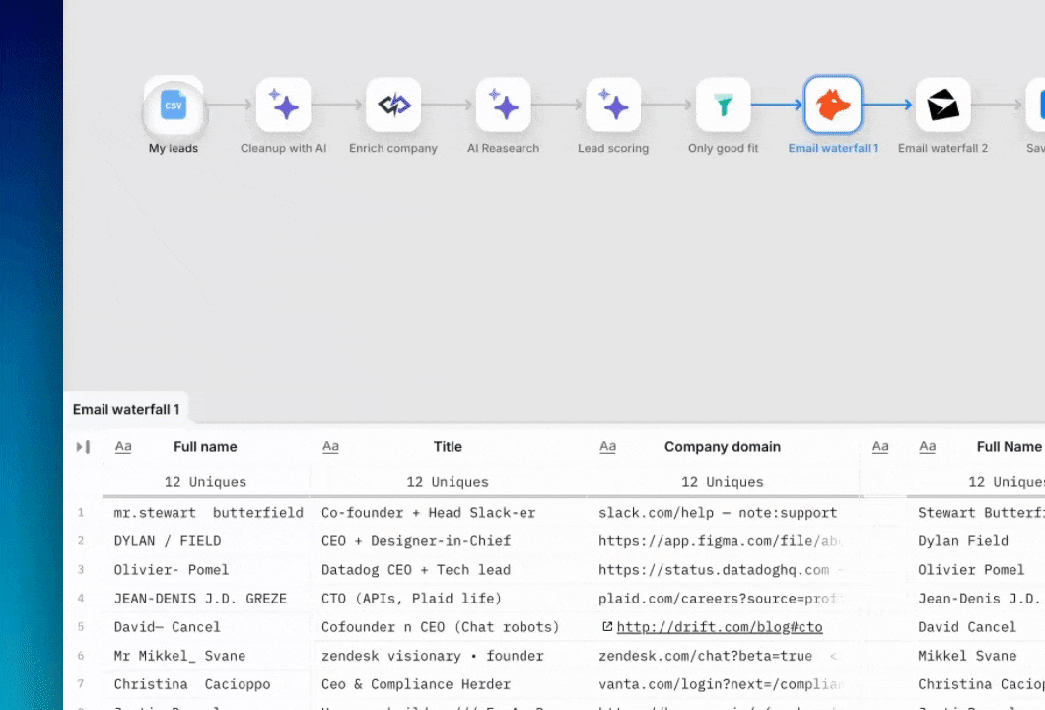Click 12 Uniques under Title
1045x710 pixels.
[448, 482]
